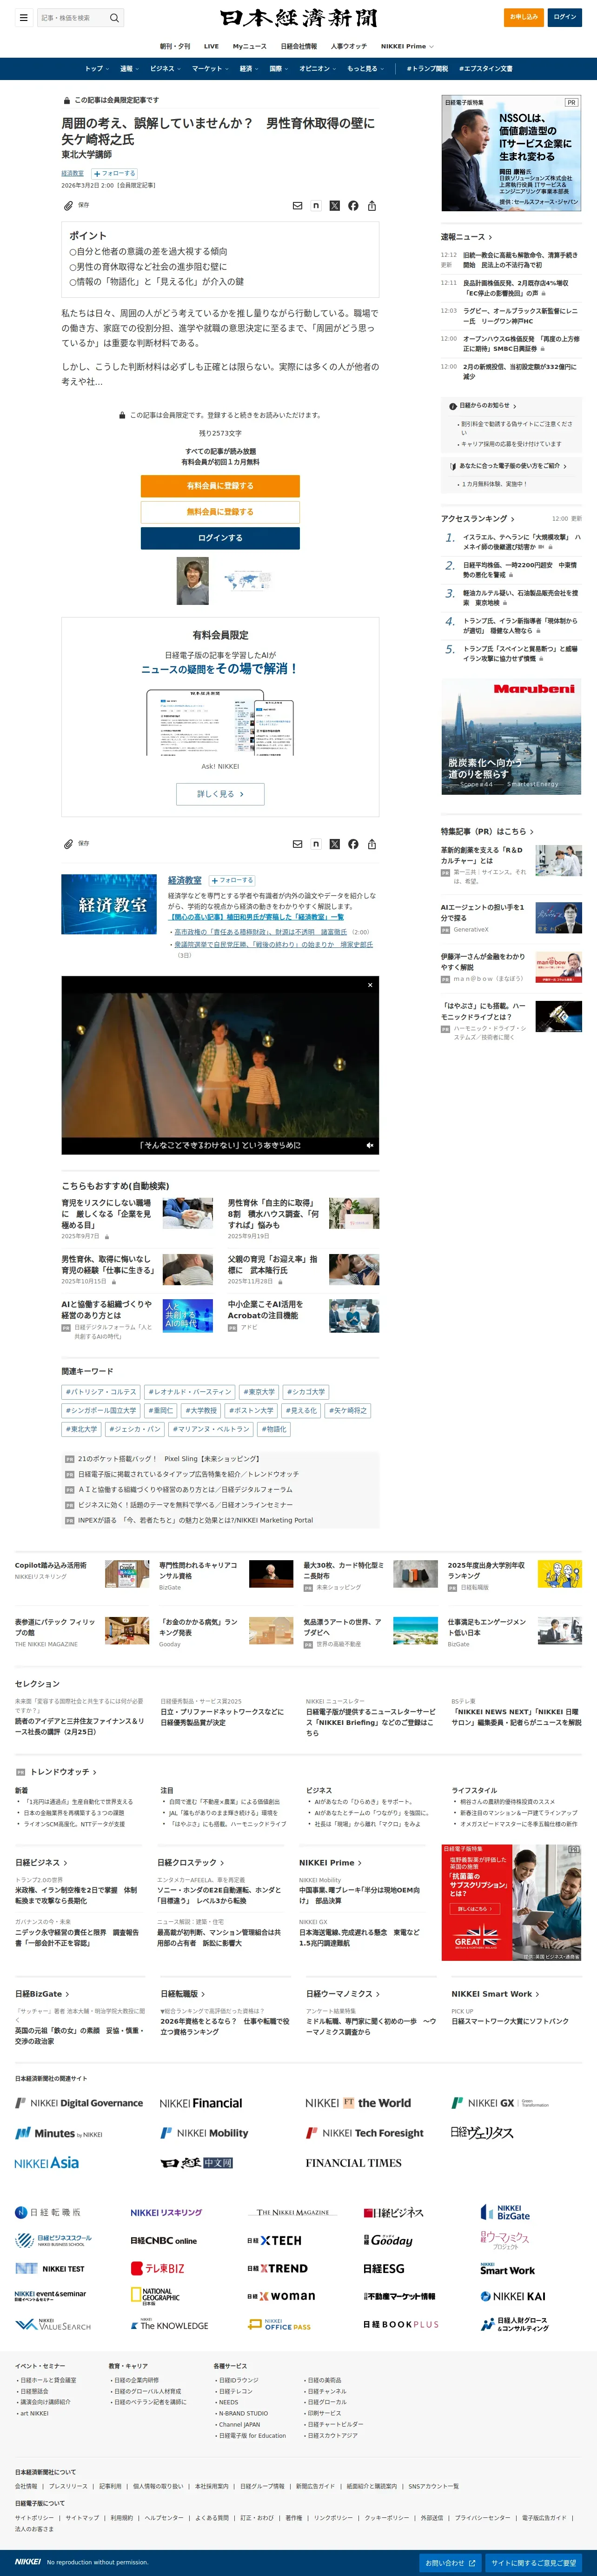597x2576 pixels.
Task: Open 速報ニュース section heading link
Action: tap(466, 237)
